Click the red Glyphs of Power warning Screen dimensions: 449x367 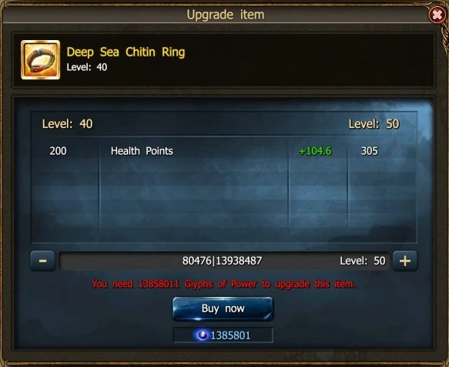[x=223, y=285]
